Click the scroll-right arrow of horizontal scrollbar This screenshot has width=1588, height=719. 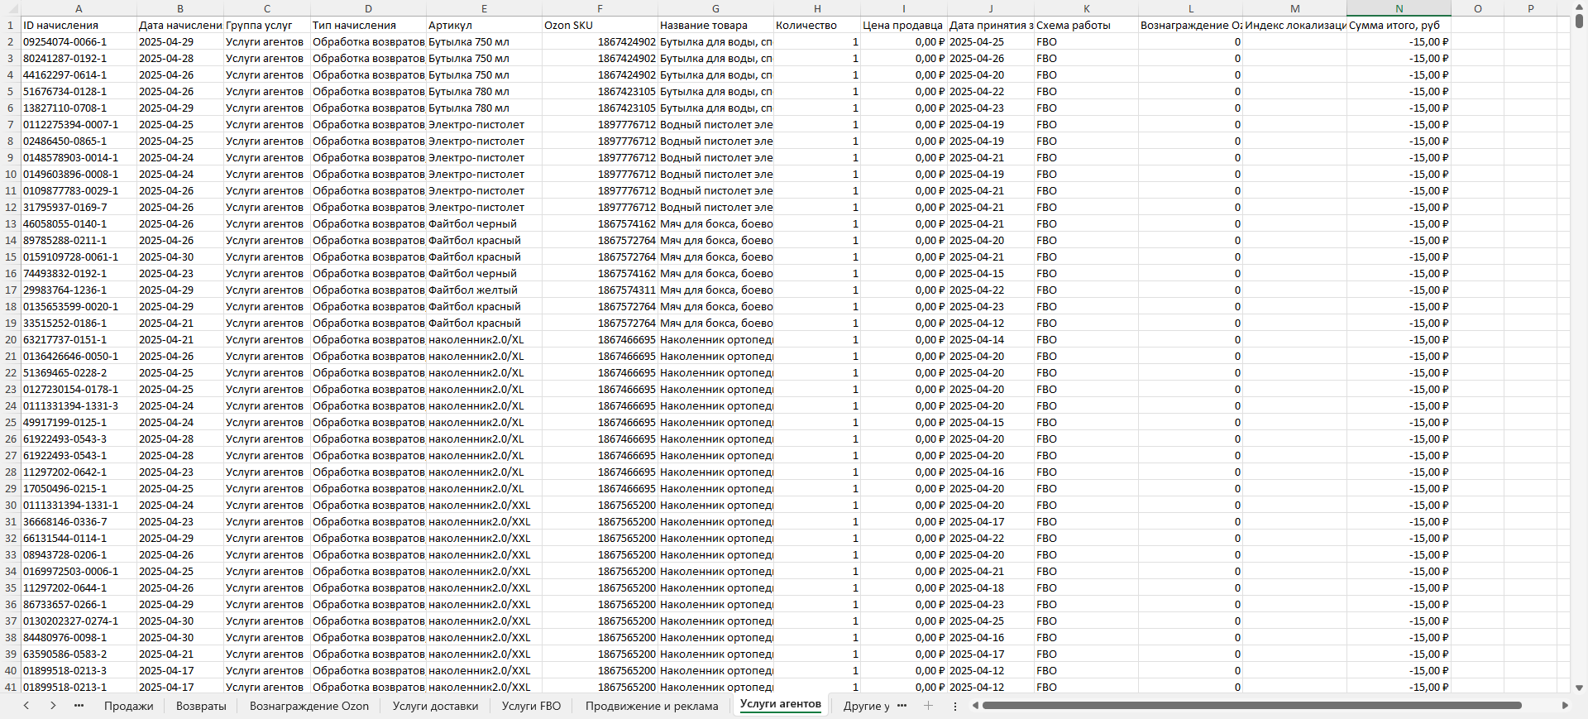point(1564,706)
